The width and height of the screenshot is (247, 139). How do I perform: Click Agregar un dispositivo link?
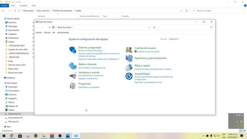(x=88, y=78)
